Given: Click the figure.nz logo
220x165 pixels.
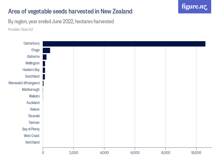Looking at the screenshot, I should pyautogui.click(x=195, y=7).
